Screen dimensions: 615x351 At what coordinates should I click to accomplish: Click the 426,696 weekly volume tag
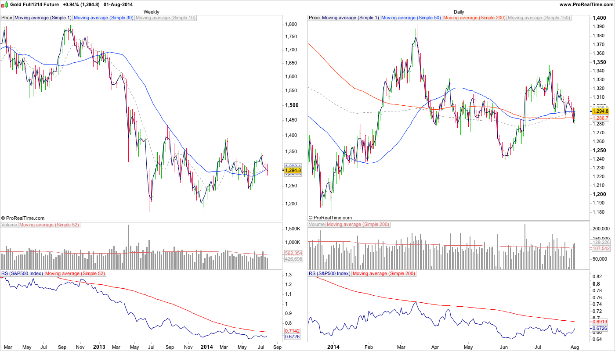pyautogui.click(x=293, y=259)
